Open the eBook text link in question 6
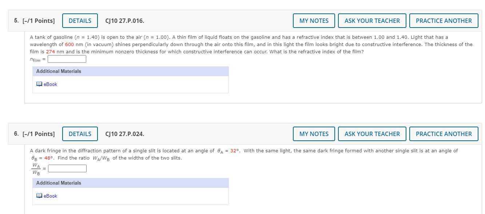This screenshot has height=214, width=485. pyautogui.click(x=50, y=196)
